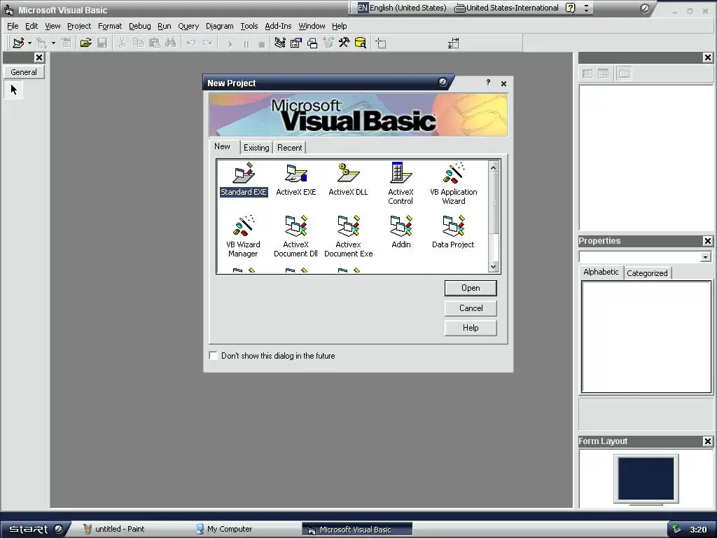Select the ActiveX EXE project type
The image size is (717, 538).
(x=296, y=179)
